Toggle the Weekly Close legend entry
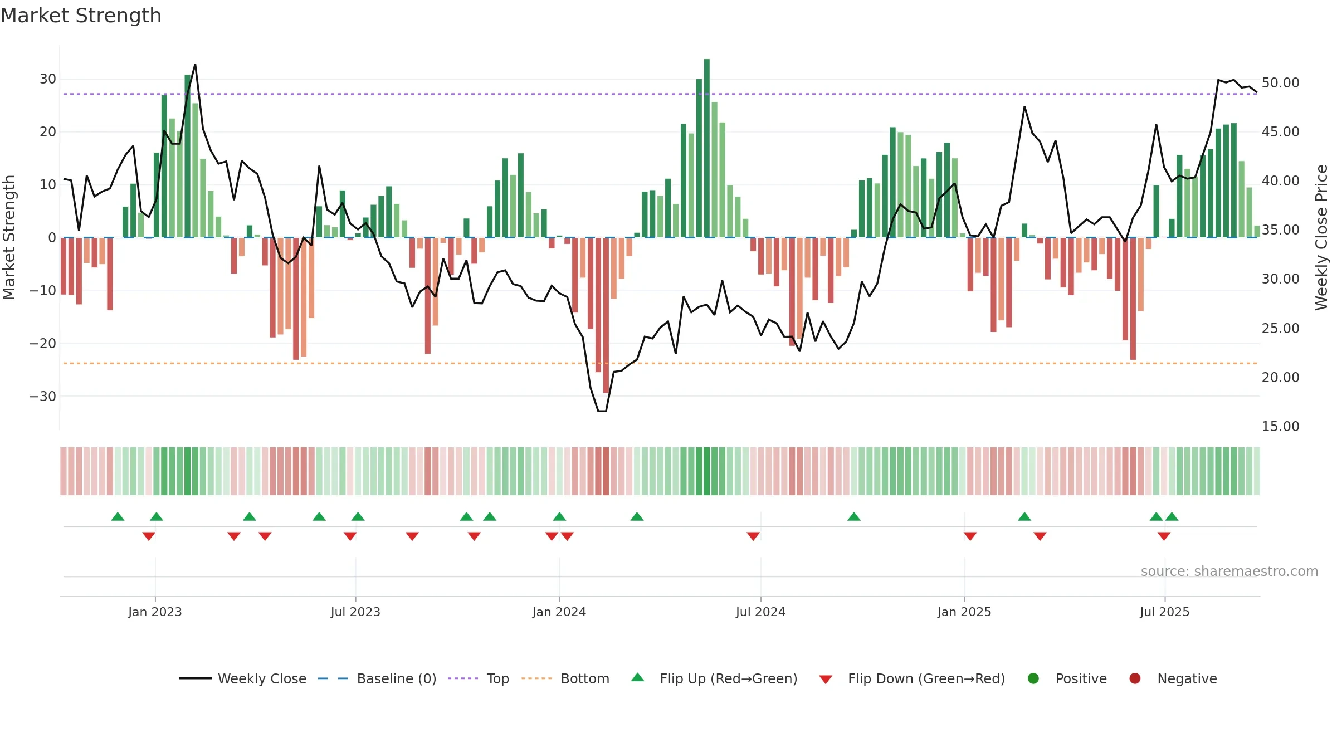 point(243,678)
